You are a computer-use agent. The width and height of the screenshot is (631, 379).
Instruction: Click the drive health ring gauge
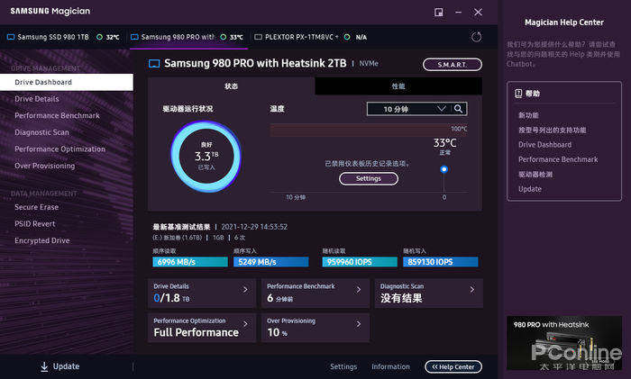[206, 156]
